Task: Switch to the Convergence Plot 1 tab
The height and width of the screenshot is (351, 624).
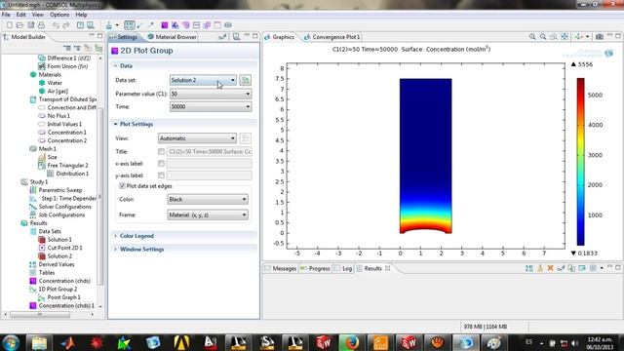Action: point(331,37)
